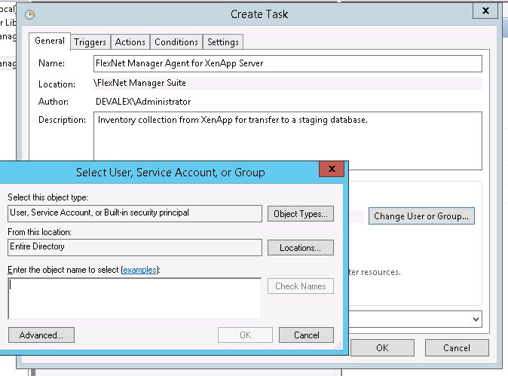Click the object name entry box
Viewport: 508px width, 376px height.
point(134,298)
